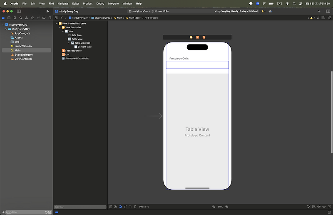Screen dimensions: 333x215
Task: Show the Bookmark navigator
Action: [15, 18]
